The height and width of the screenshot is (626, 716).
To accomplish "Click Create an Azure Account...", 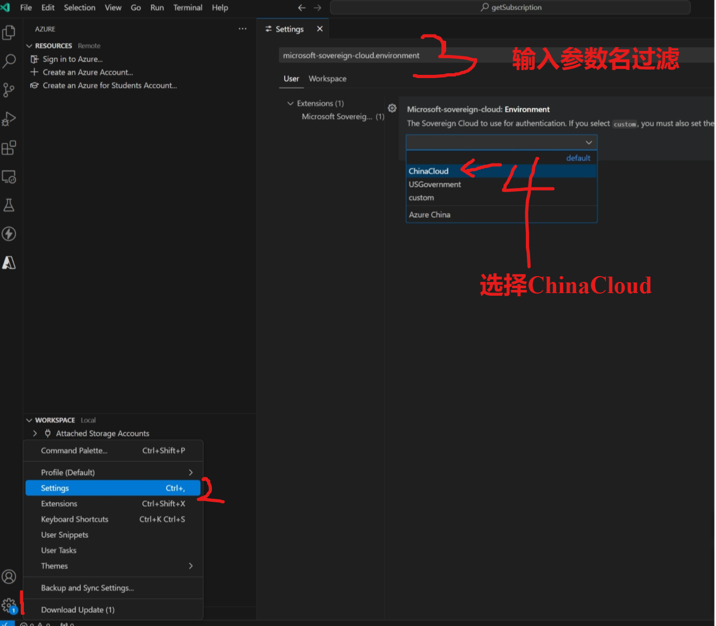I will (88, 72).
